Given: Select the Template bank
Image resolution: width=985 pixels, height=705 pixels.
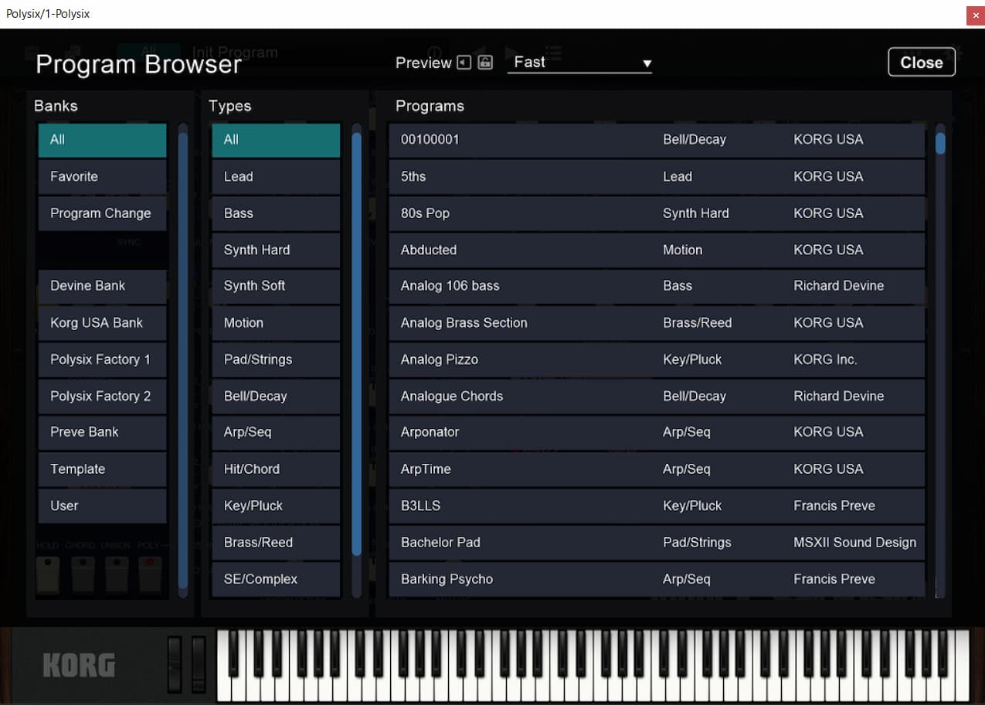Looking at the screenshot, I should pyautogui.click(x=103, y=469).
